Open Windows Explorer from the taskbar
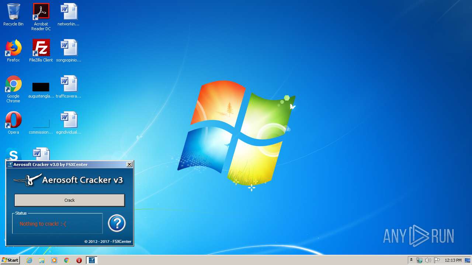The width and height of the screenshot is (472, 265). [x=42, y=260]
